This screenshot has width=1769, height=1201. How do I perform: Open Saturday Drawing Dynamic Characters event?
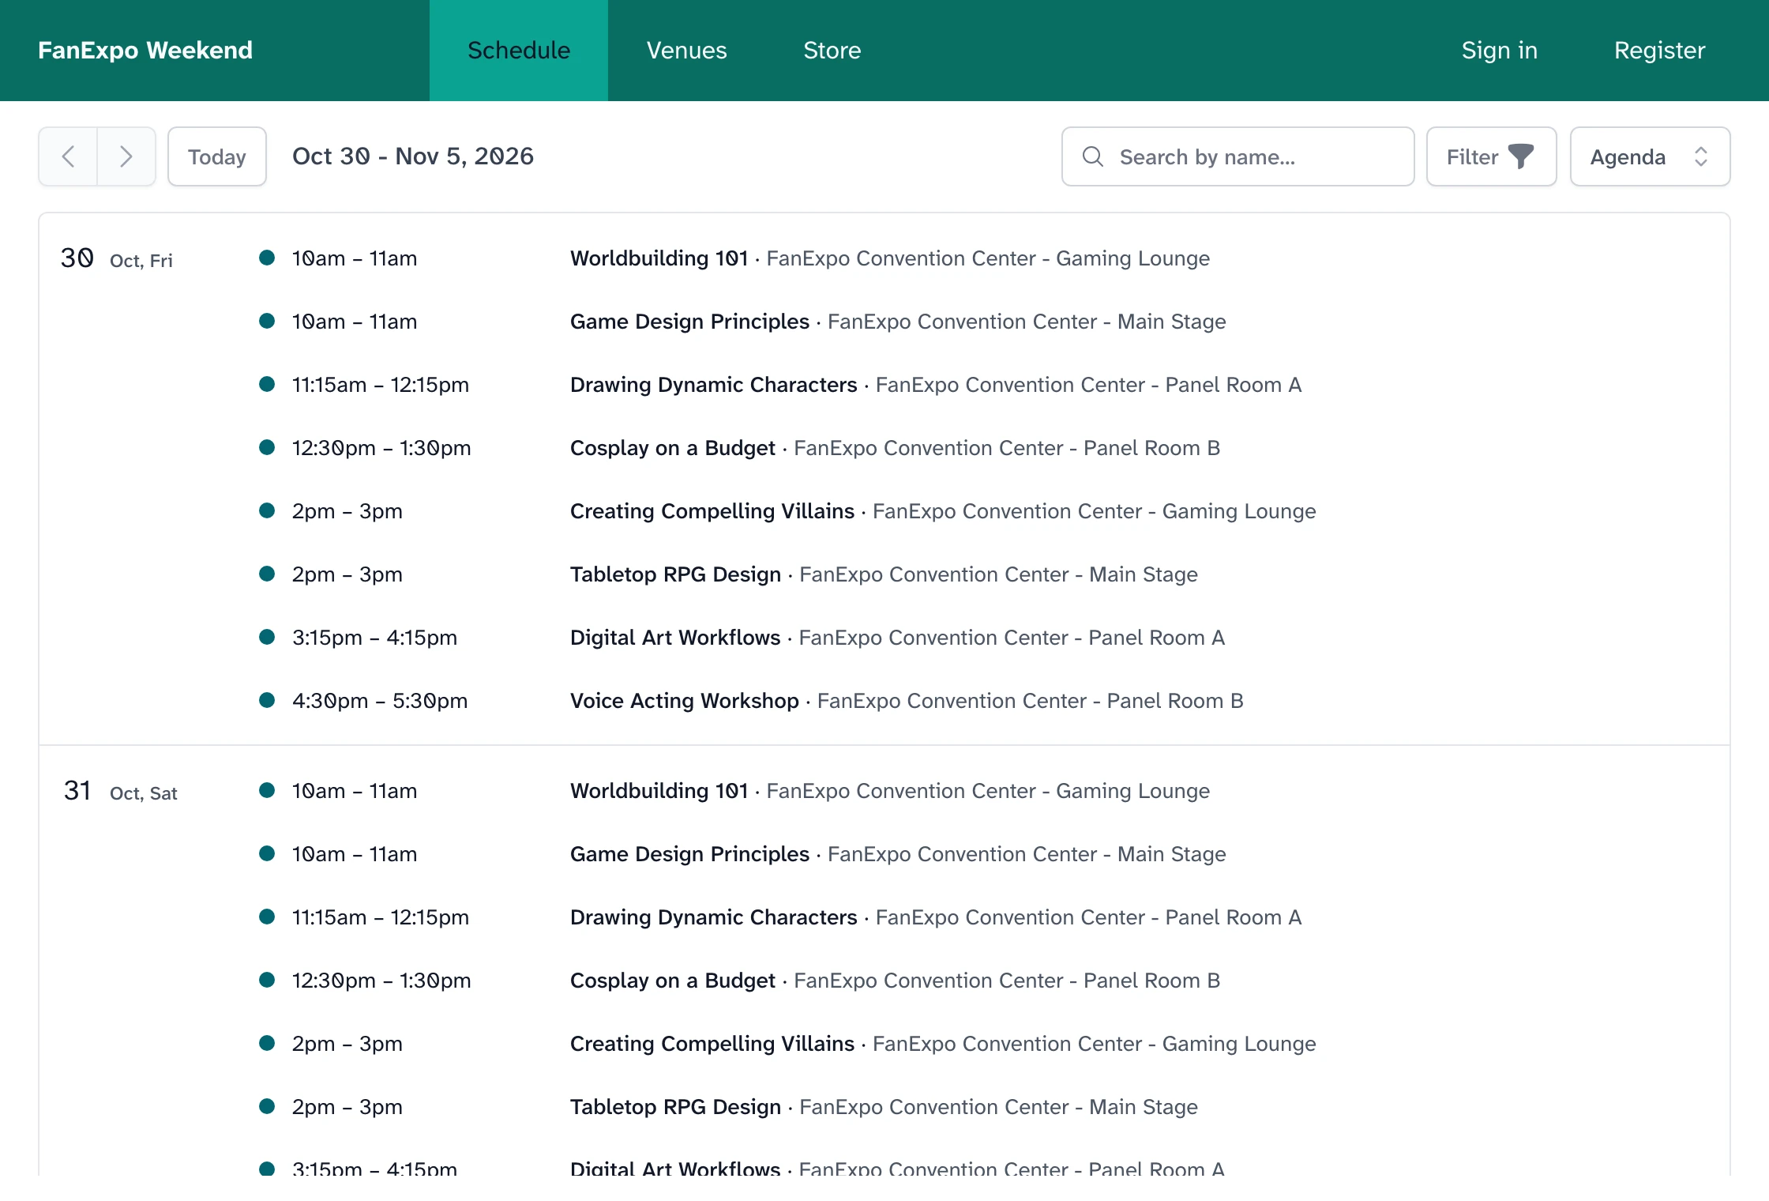point(713,917)
